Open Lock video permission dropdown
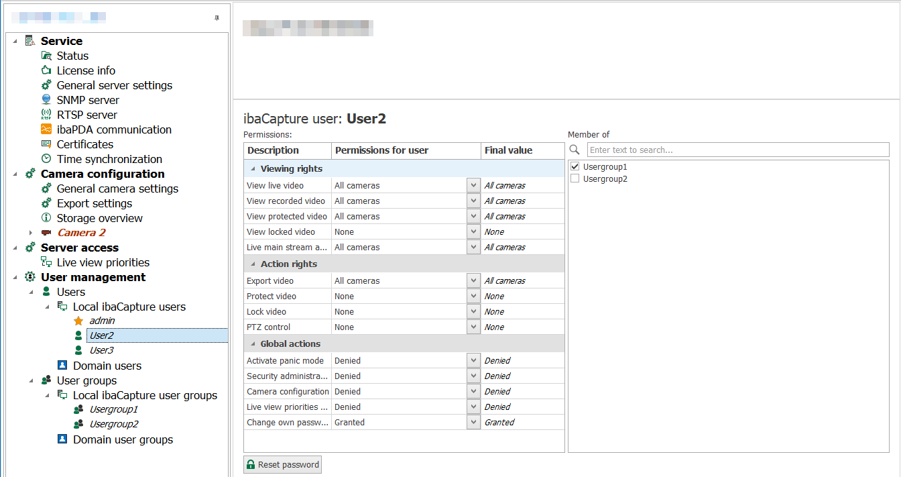 tap(473, 311)
